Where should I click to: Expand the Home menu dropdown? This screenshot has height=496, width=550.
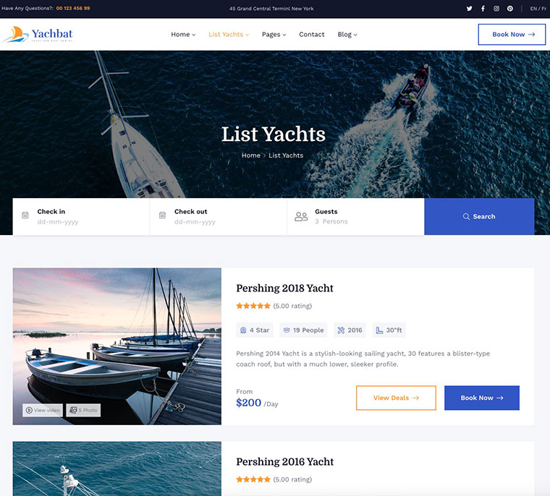pyautogui.click(x=183, y=35)
